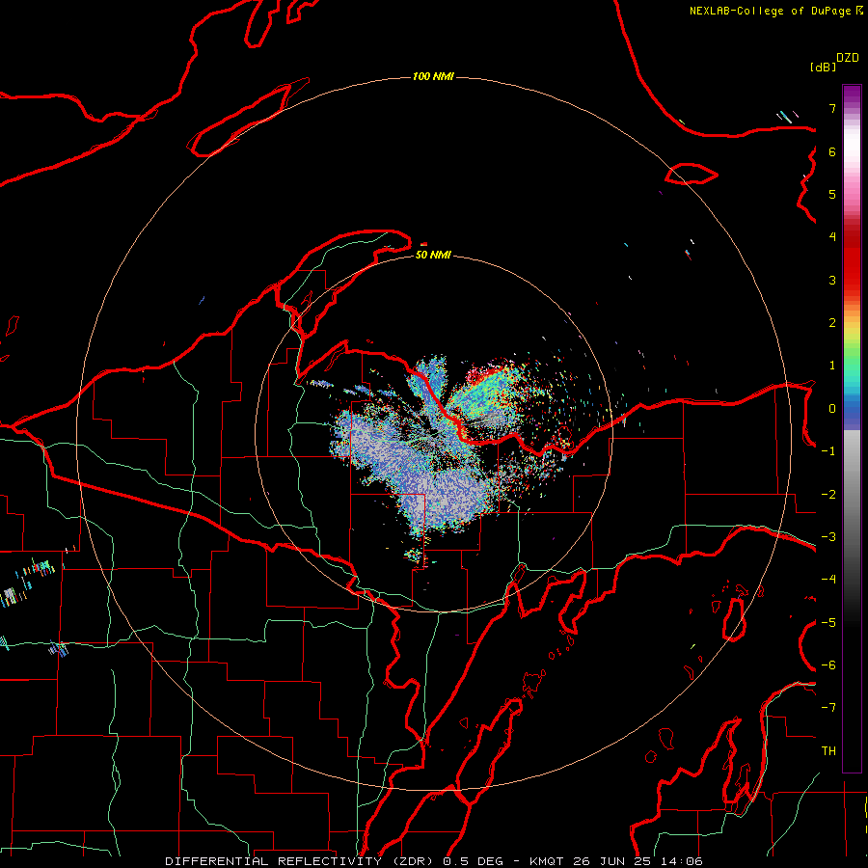Select the 6 value on color scale
The height and width of the screenshot is (868, 868).
(x=832, y=151)
